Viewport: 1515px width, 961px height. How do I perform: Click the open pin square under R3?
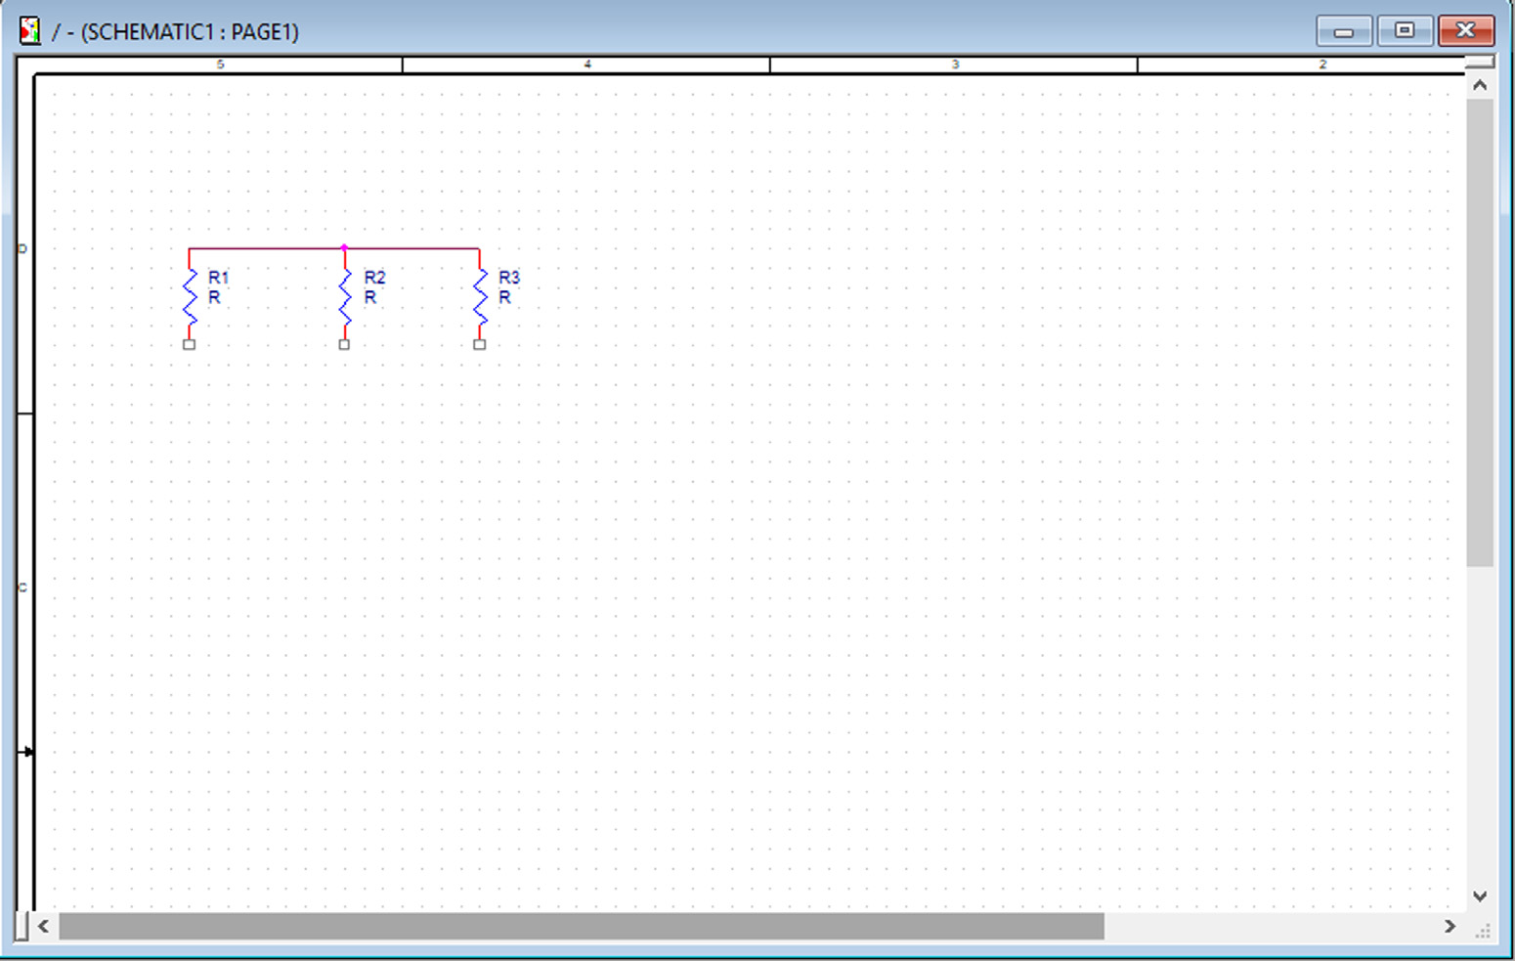pyautogui.click(x=480, y=344)
